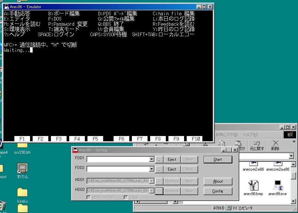Screen dimensions: 298x213
Task: Click New button for FDD1
Action: tap(189, 160)
